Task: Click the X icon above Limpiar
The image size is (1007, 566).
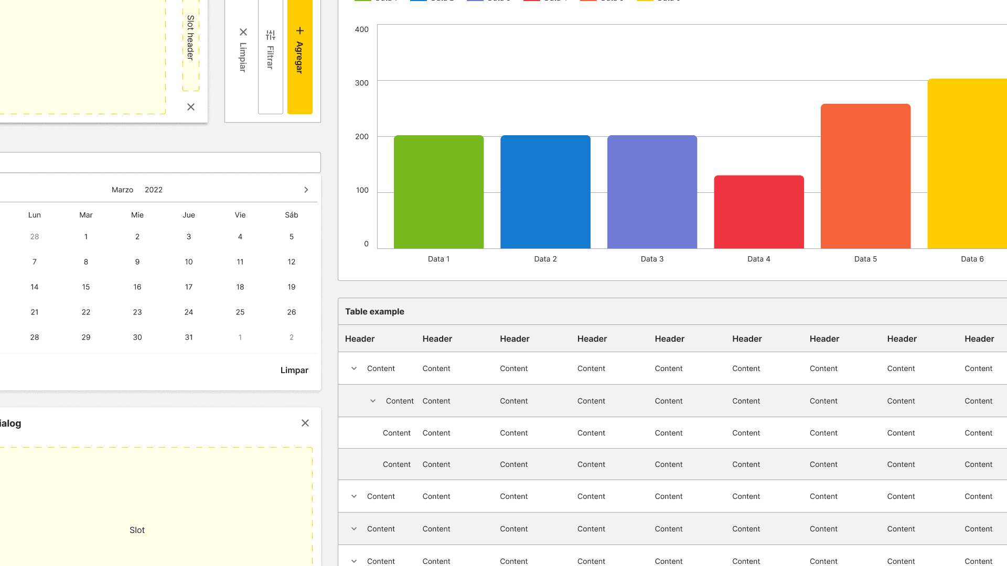Action: tap(243, 32)
